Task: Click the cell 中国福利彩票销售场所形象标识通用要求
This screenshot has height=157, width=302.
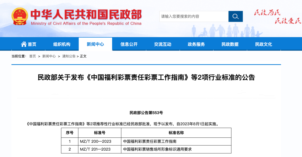Action: (x=176, y=149)
